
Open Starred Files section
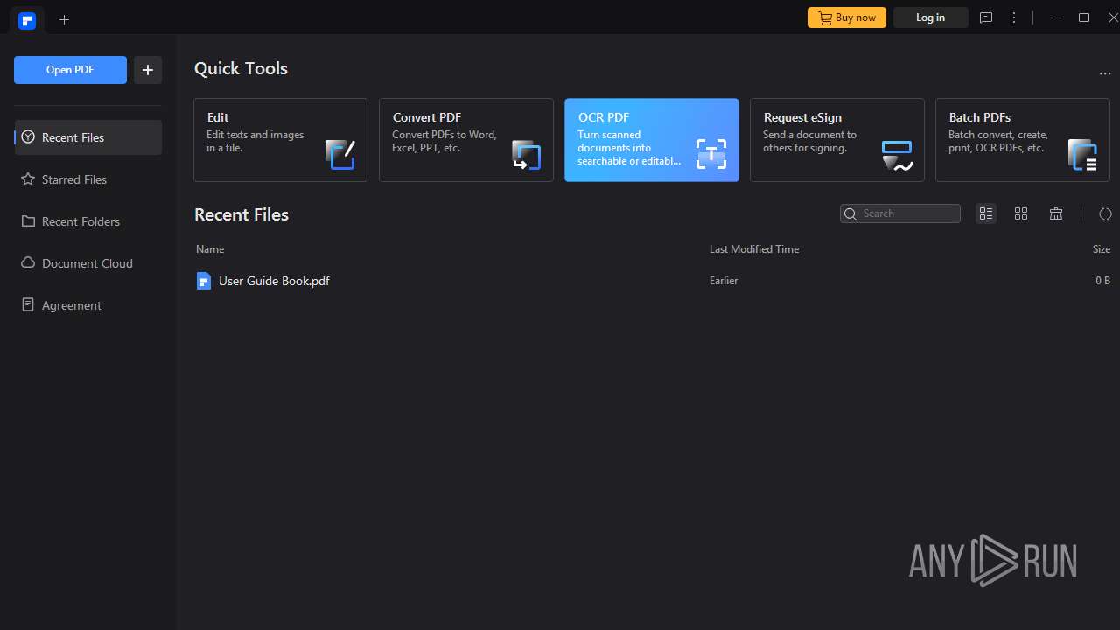(x=88, y=179)
